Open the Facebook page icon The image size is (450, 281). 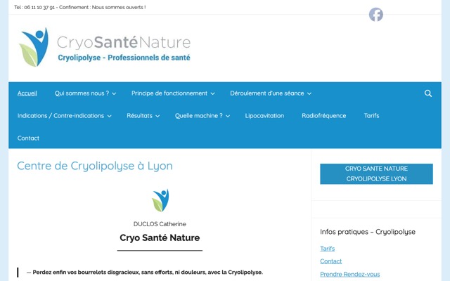coord(376,14)
